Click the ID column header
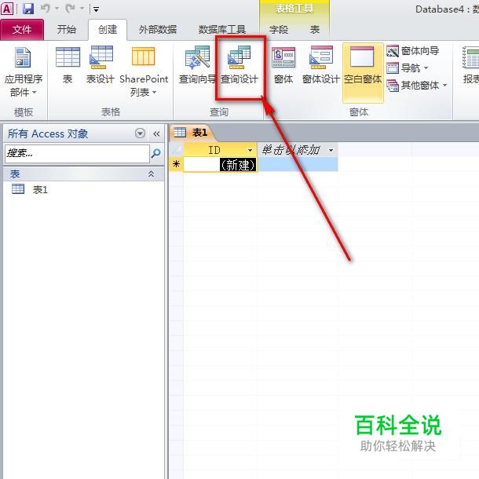Viewport: 479px width, 479px height. point(220,150)
